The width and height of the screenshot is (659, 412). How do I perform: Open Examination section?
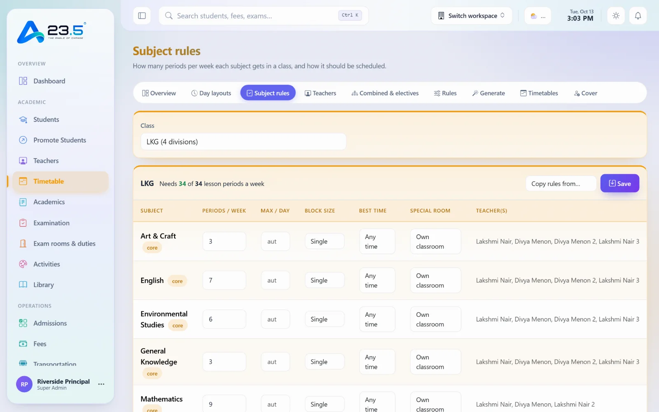pyautogui.click(x=61, y=223)
